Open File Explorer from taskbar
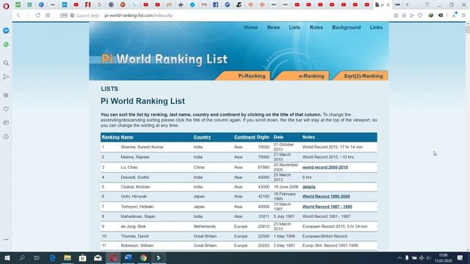Viewport: 470px width, 264px height. (68, 257)
